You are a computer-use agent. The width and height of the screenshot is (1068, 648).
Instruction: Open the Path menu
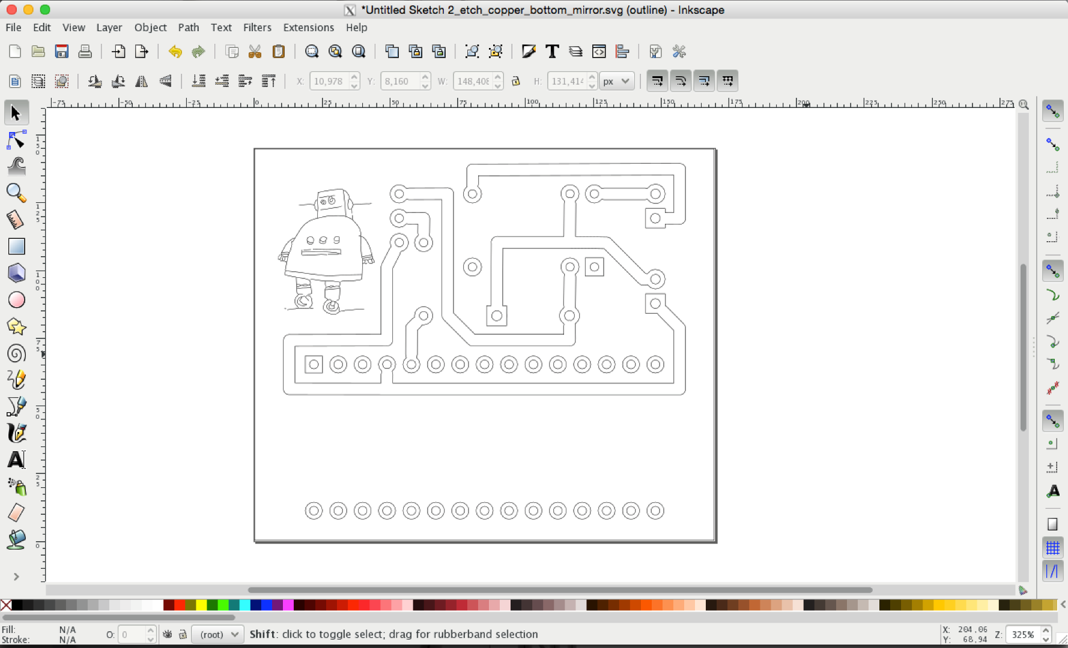tap(189, 28)
